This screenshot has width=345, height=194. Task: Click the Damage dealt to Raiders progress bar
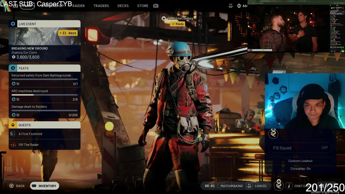pyautogui.click(x=44, y=110)
